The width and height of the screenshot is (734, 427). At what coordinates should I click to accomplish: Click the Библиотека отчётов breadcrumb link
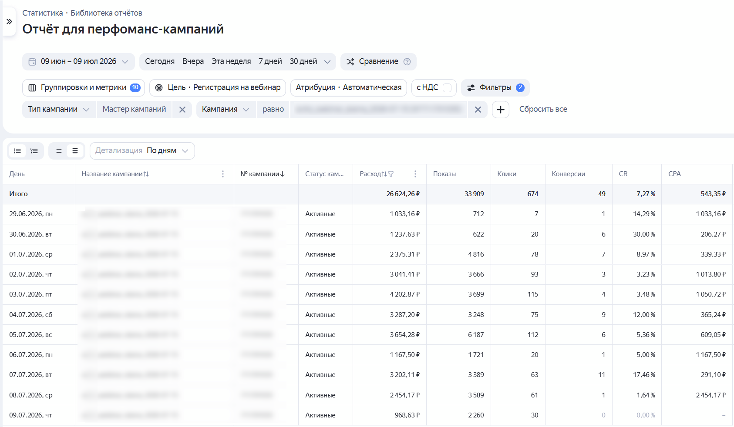(106, 13)
